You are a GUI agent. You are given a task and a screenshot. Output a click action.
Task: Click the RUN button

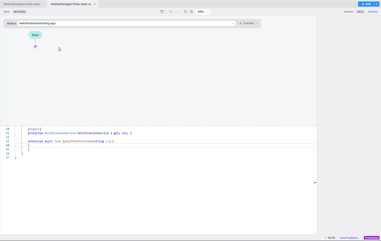pos(366,4)
